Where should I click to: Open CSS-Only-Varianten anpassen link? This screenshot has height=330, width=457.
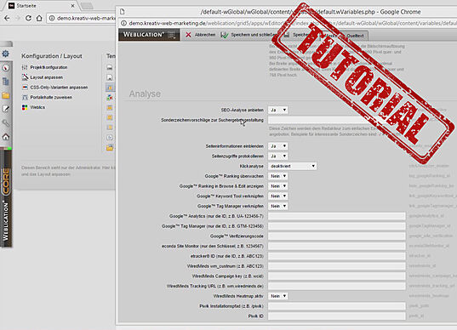tap(59, 87)
